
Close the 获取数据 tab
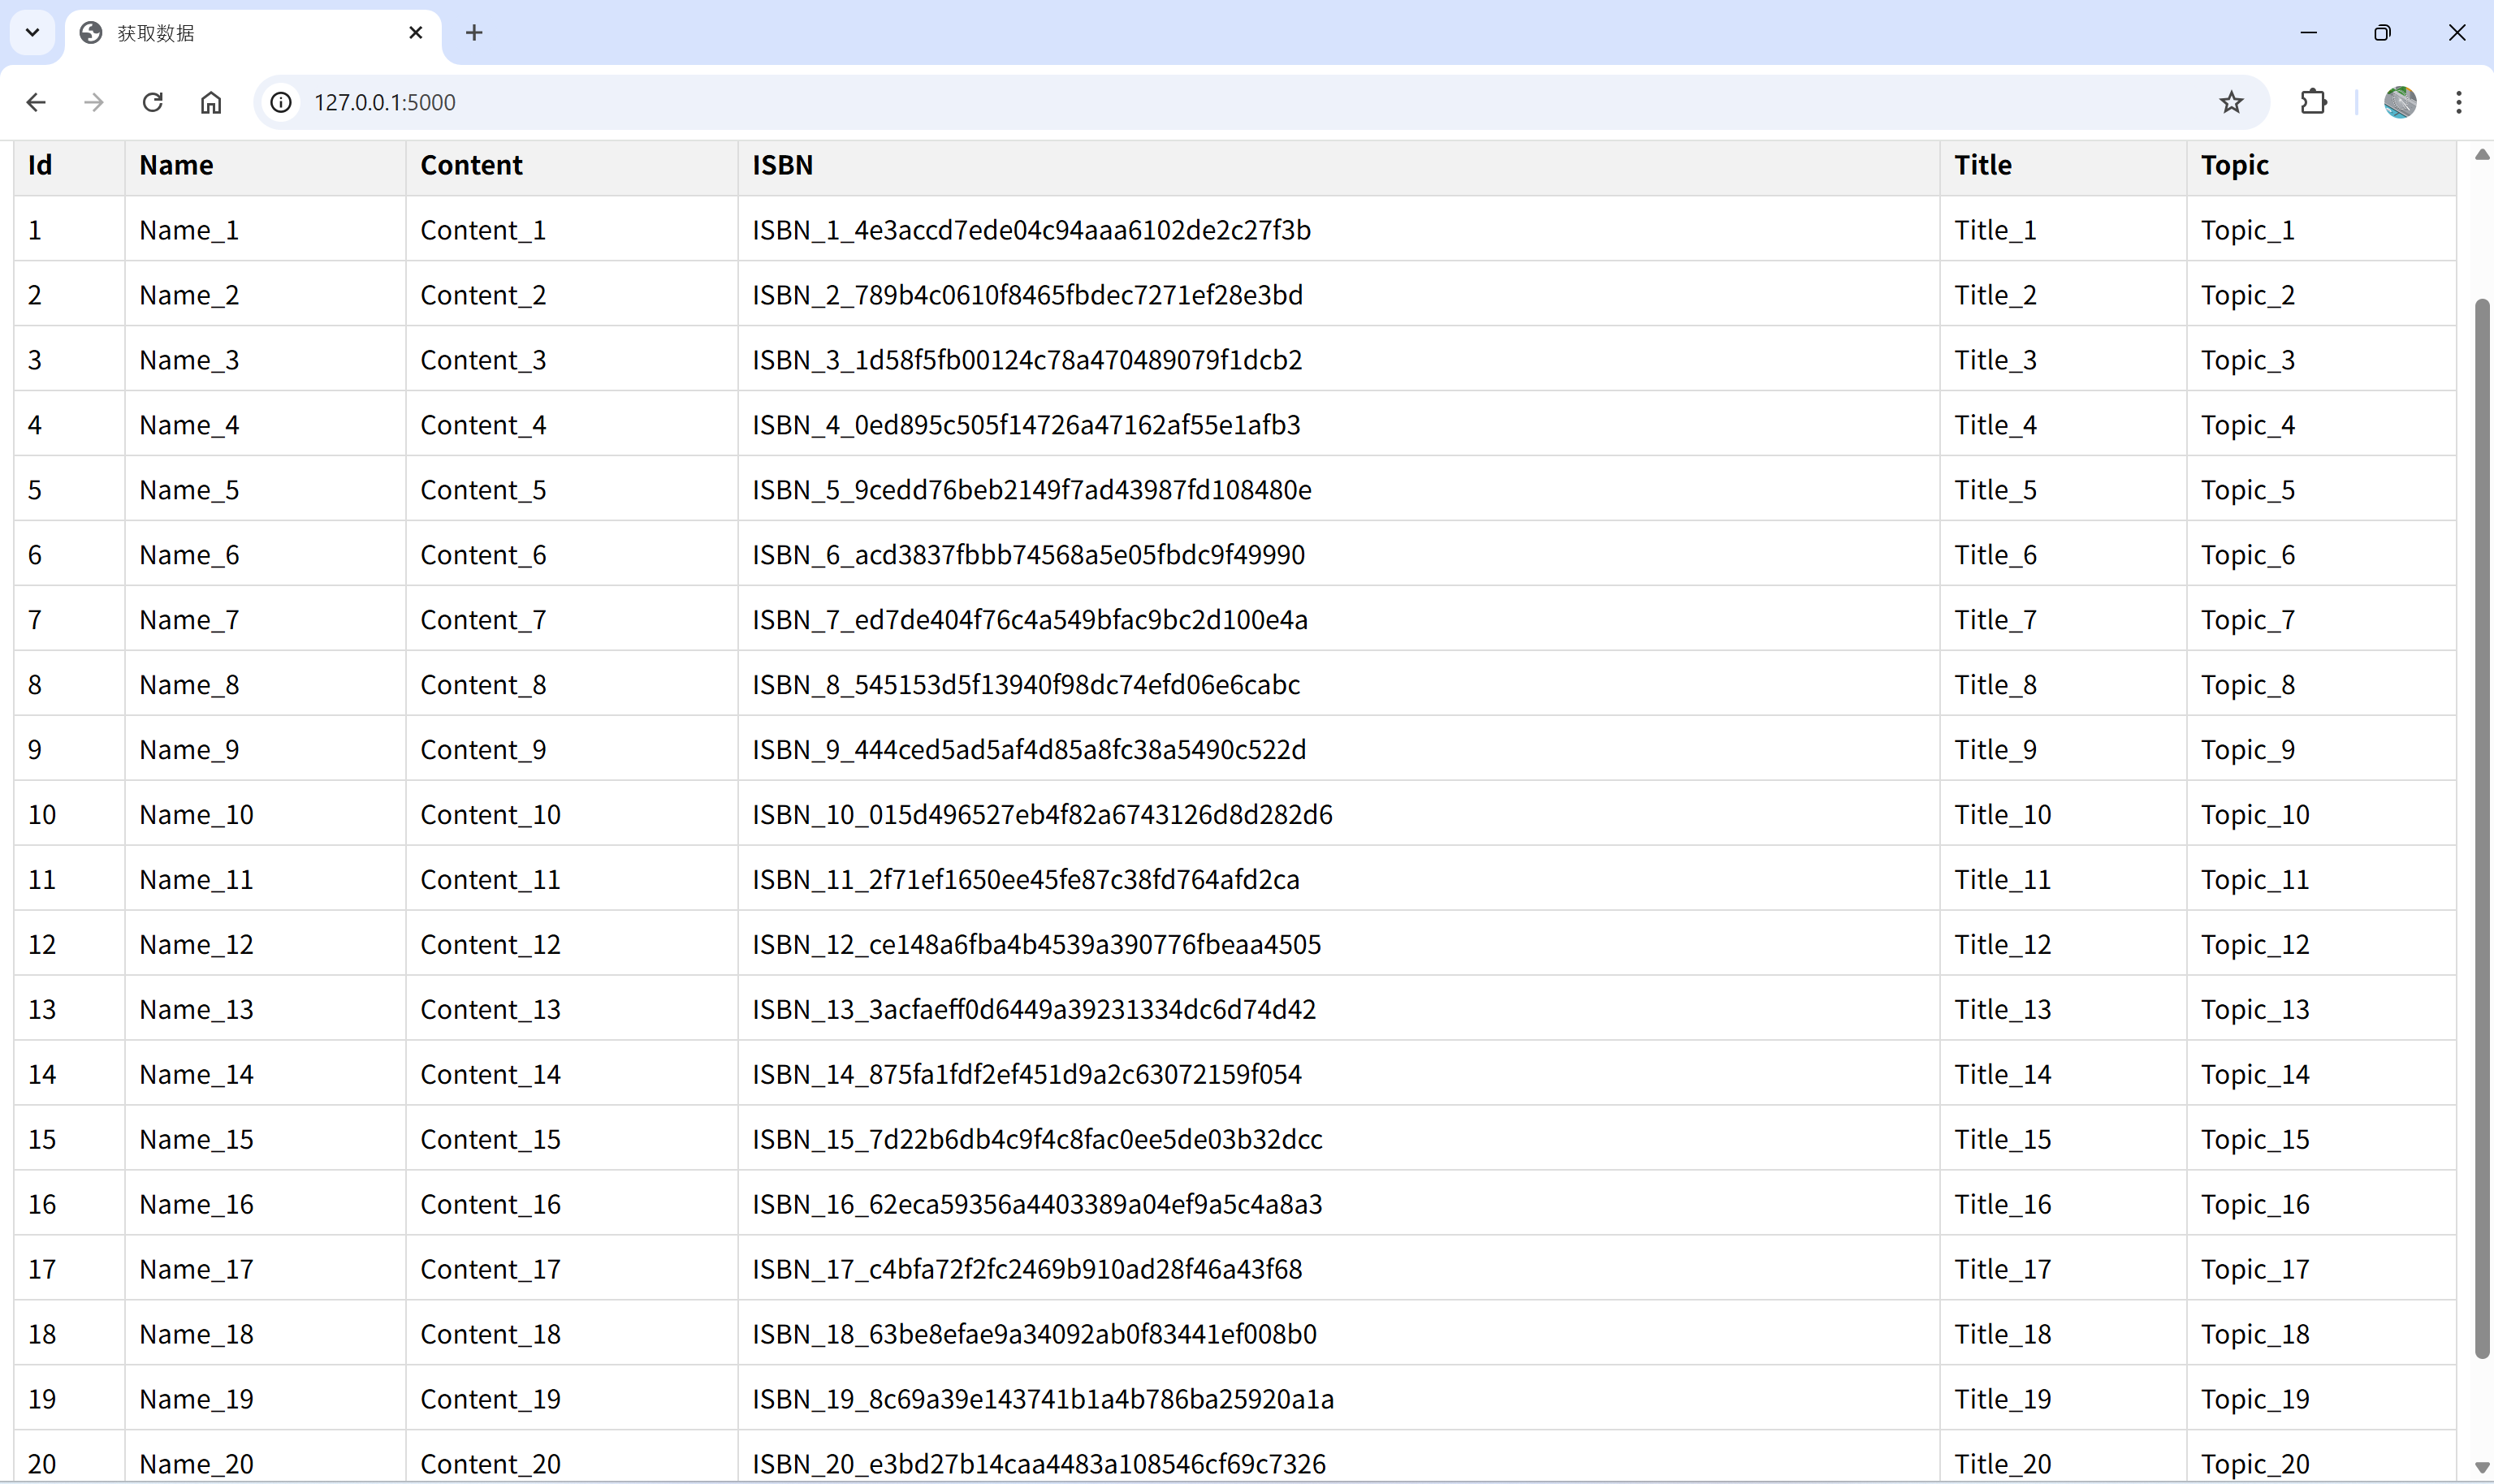coord(416,33)
